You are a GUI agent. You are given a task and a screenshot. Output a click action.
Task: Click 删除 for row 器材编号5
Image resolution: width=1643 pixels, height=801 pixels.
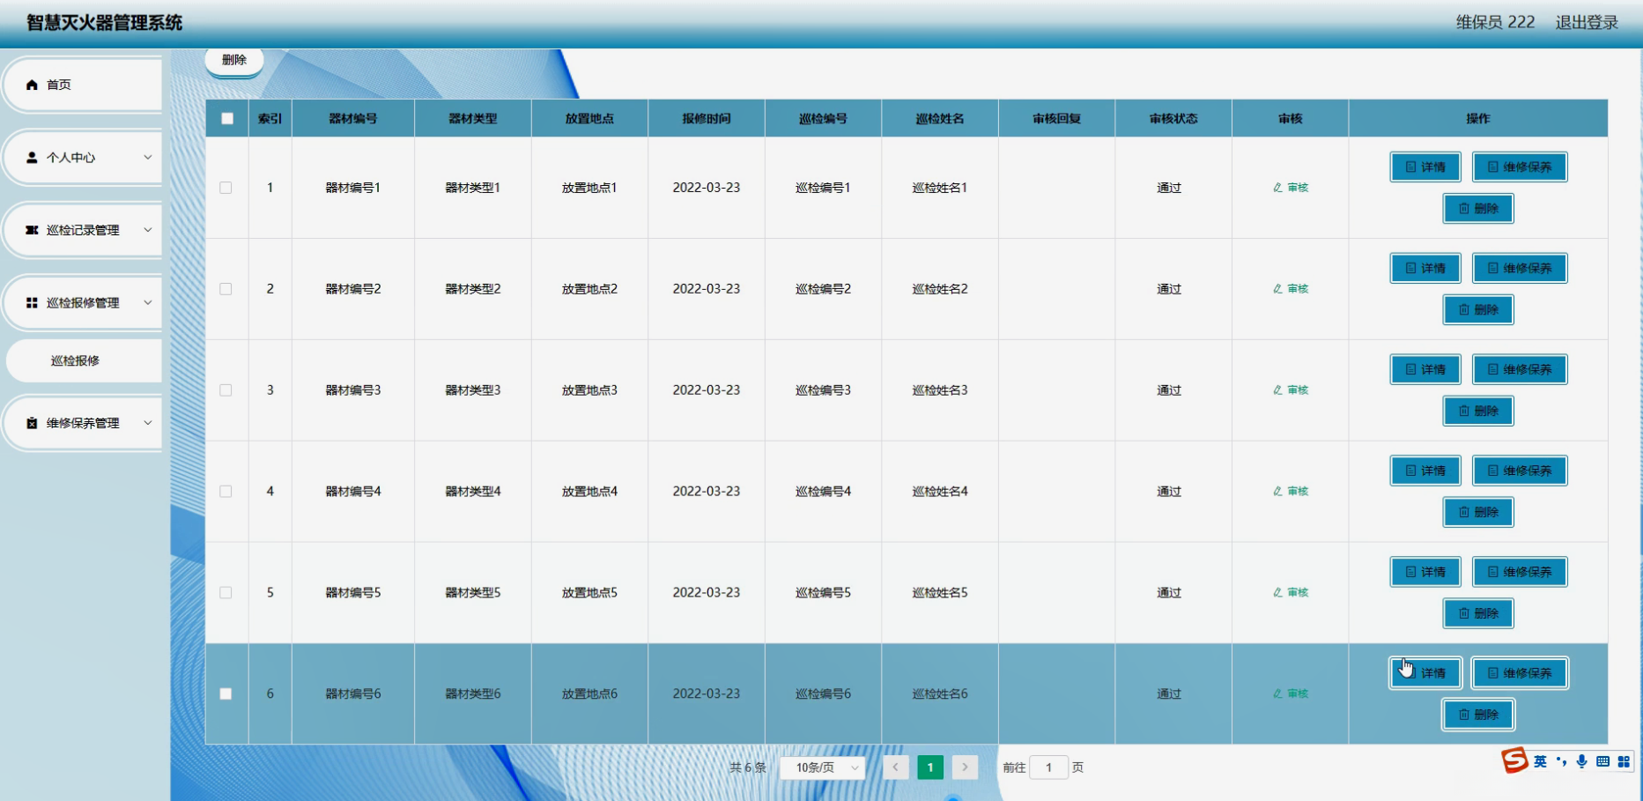pos(1478,614)
